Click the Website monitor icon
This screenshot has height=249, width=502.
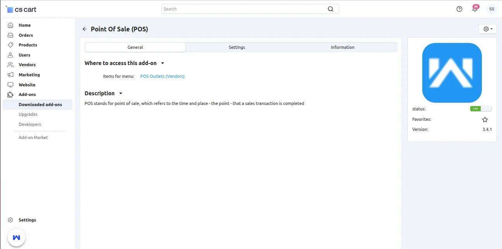coord(10,85)
